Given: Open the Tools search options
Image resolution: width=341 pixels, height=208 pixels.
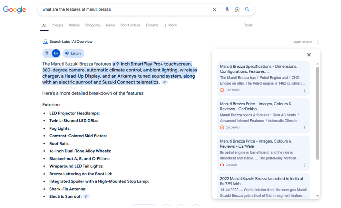Looking at the screenshot, I should point(248,25).
